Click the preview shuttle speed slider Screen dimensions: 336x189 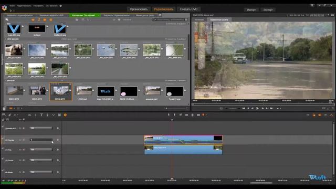[x=233, y=109]
